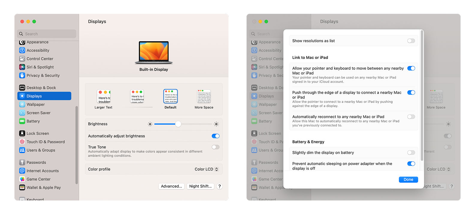
Task: Click the Touch ID fingerprint icon in left window
Action: click(x=22, y=142)
